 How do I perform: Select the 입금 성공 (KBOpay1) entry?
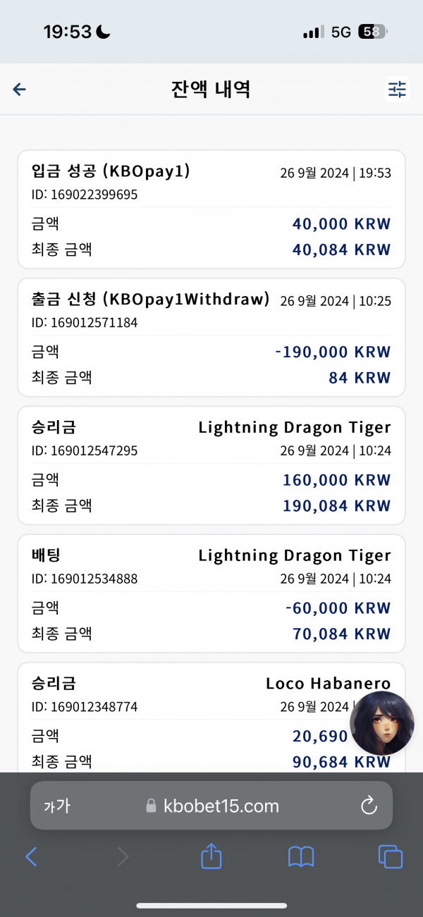[x=211, y=209]
